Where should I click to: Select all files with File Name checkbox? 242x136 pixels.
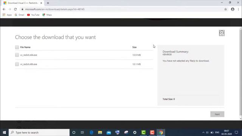click(x=17, y=47)
